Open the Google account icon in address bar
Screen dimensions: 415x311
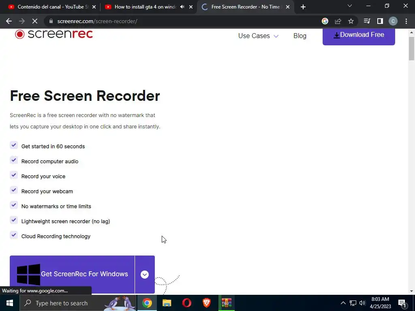coord(325,21)
